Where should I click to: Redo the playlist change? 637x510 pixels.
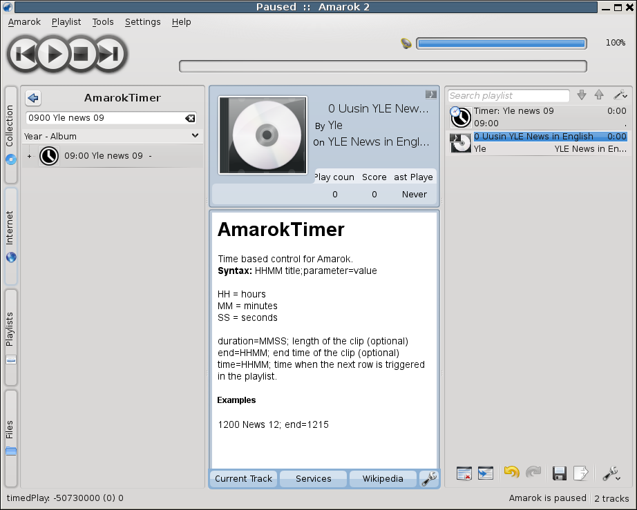click(x=533, y=473)
